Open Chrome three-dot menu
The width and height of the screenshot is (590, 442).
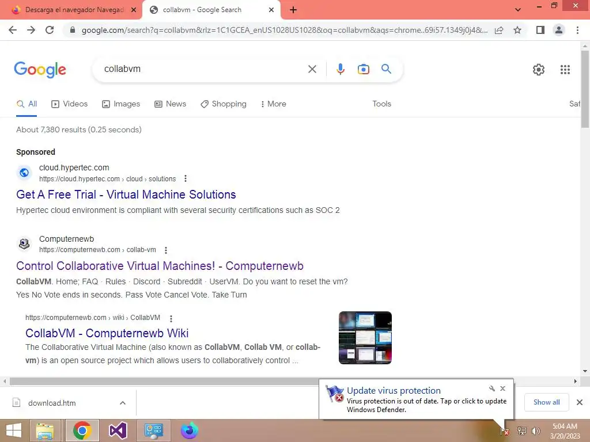click(x=577, y=30)
